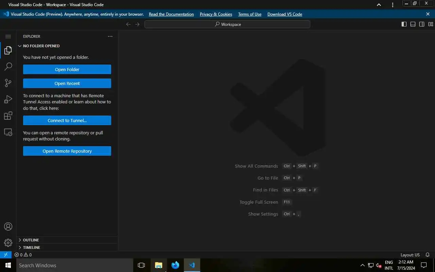Click the Workspace command center search box
The height and width of the screenshot is (272, 435).
pyautogui.click(x=227, y=24)
